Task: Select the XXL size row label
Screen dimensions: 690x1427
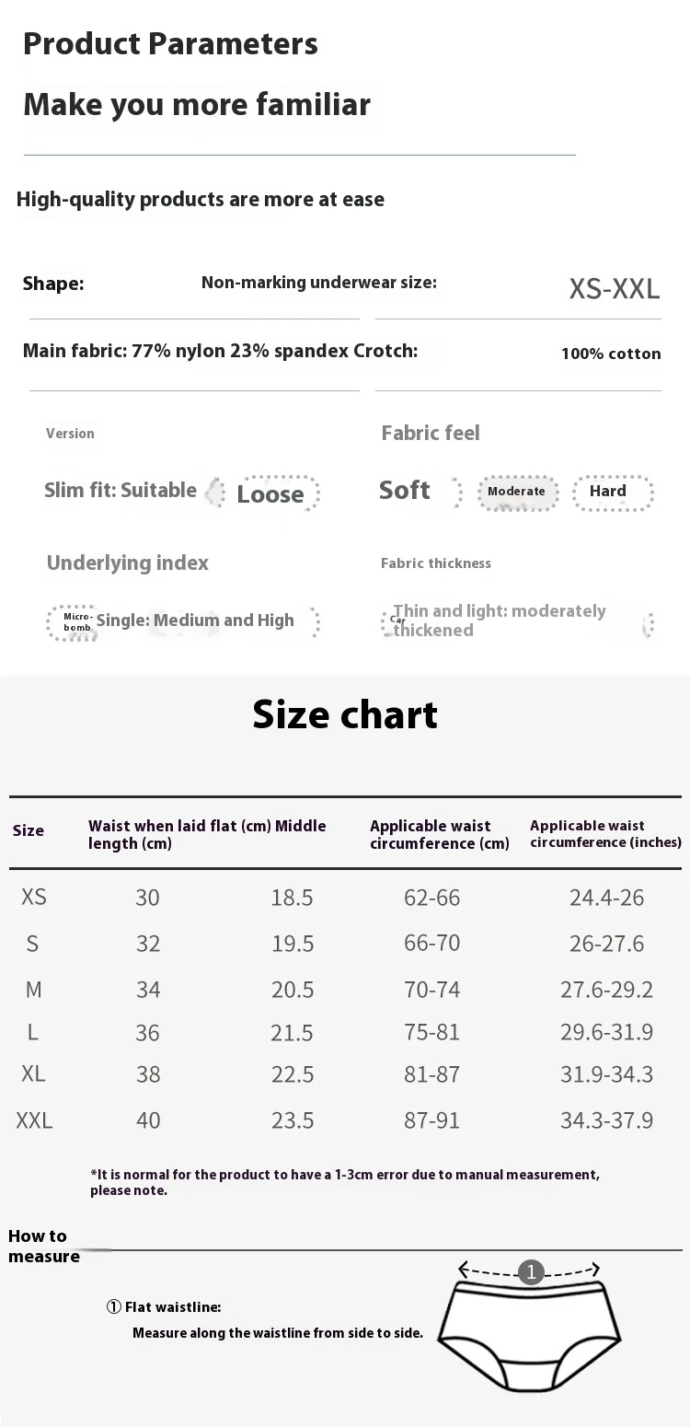Action: click(x=34, y=1120)
